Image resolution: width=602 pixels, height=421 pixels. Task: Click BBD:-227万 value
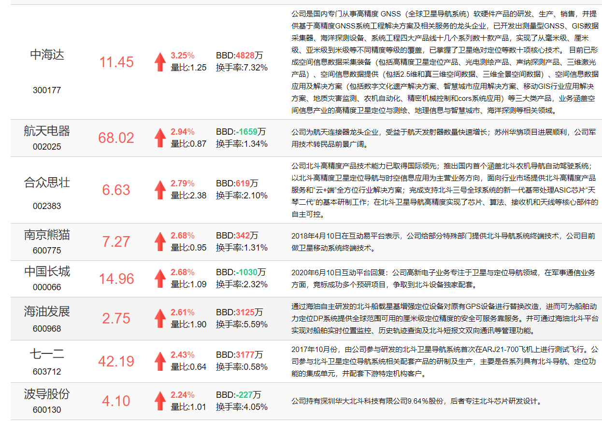coord(239,394)
